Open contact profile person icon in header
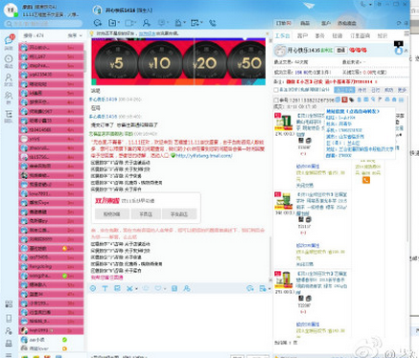This screenshot has height=358, width=419. [x=146, y=23]
